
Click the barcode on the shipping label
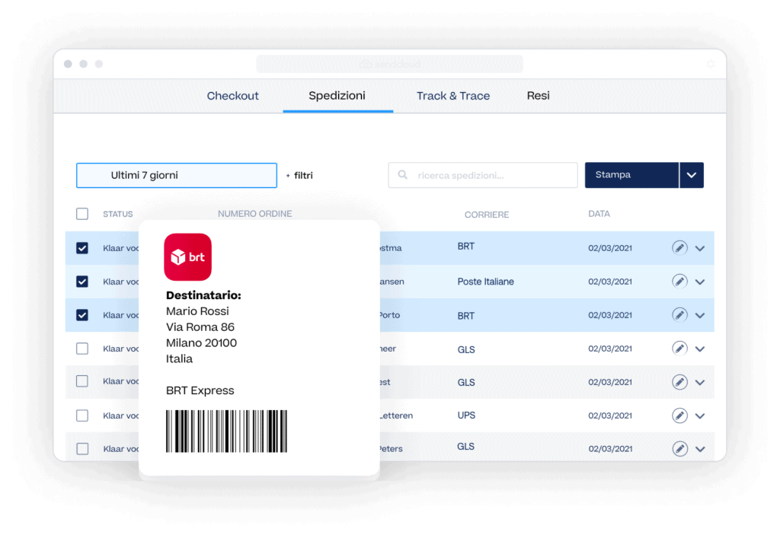(226, 430)
